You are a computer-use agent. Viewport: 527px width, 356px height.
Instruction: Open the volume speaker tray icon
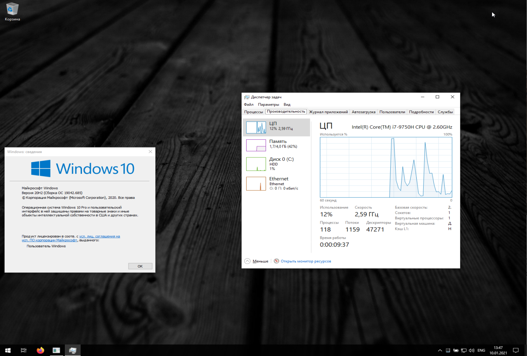coord(471,350)
